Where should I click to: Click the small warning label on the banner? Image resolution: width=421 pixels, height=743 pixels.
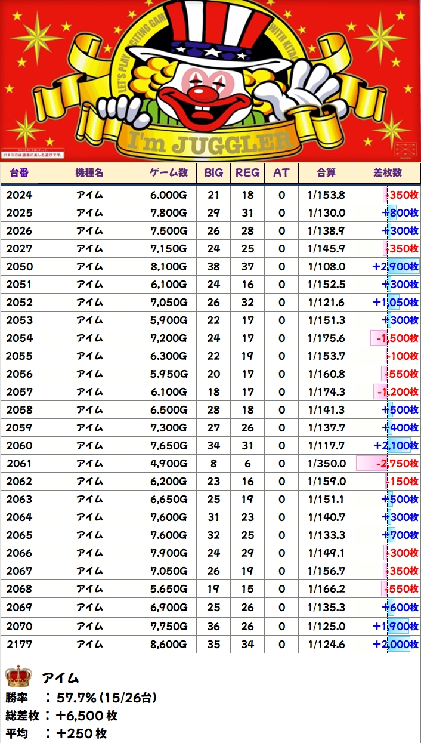33,155
